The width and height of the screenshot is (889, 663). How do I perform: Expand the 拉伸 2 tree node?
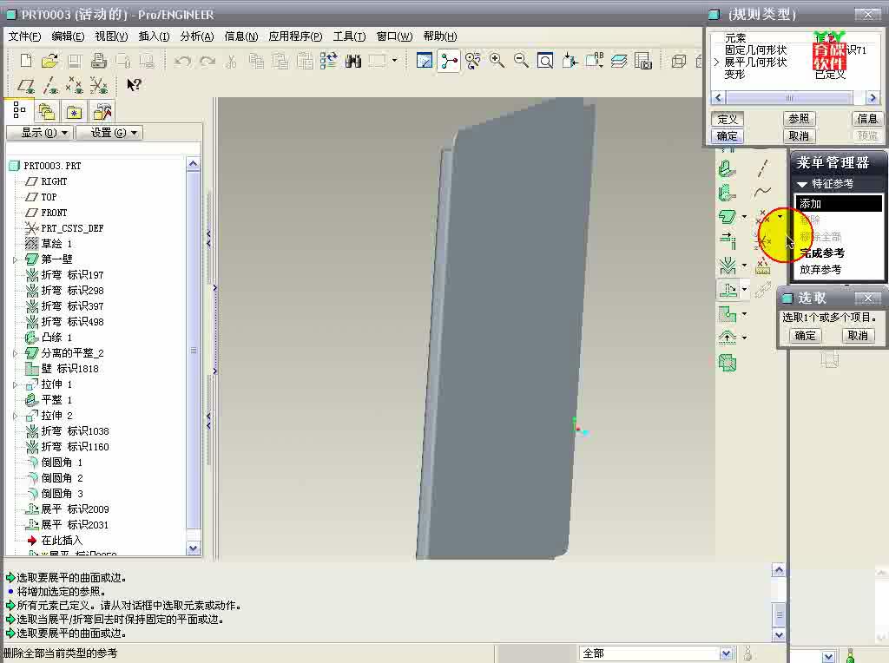coord(16,416)
